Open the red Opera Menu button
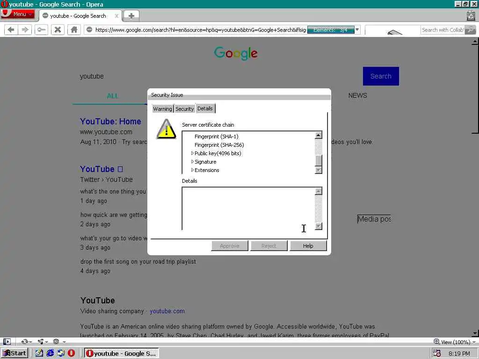Viewport: 479px width, 359px height. [x=17, y=14]
